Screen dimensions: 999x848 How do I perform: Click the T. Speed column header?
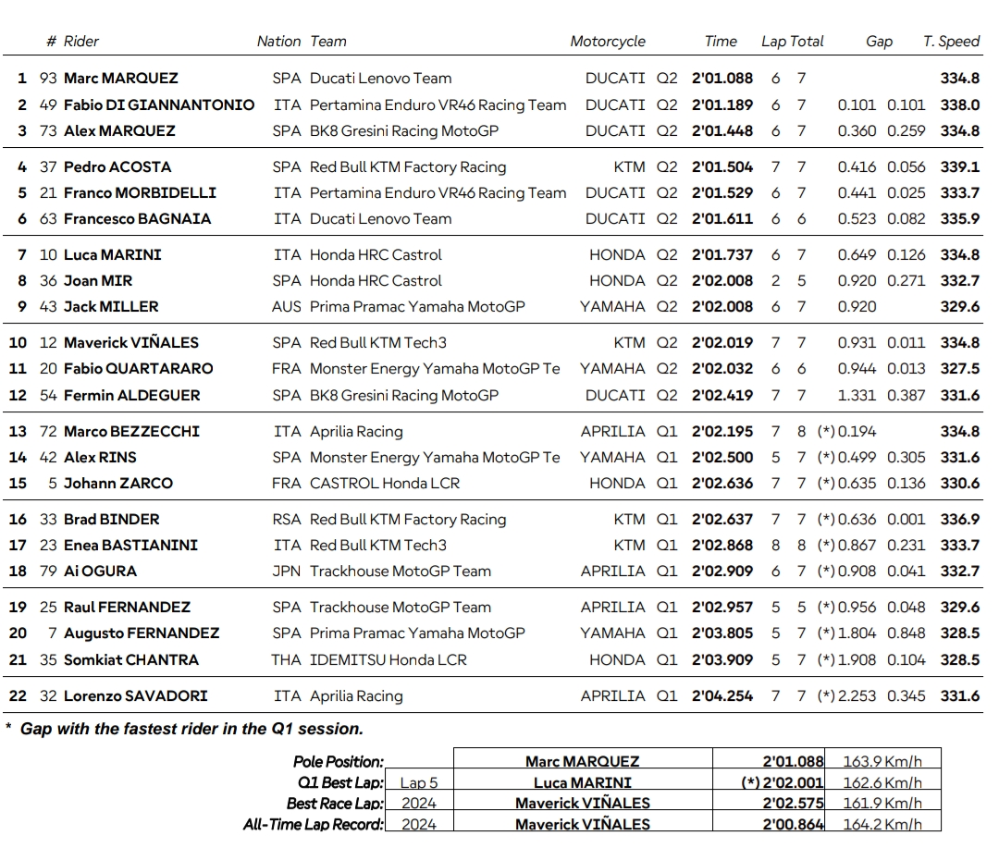click(x=951, y=42)
